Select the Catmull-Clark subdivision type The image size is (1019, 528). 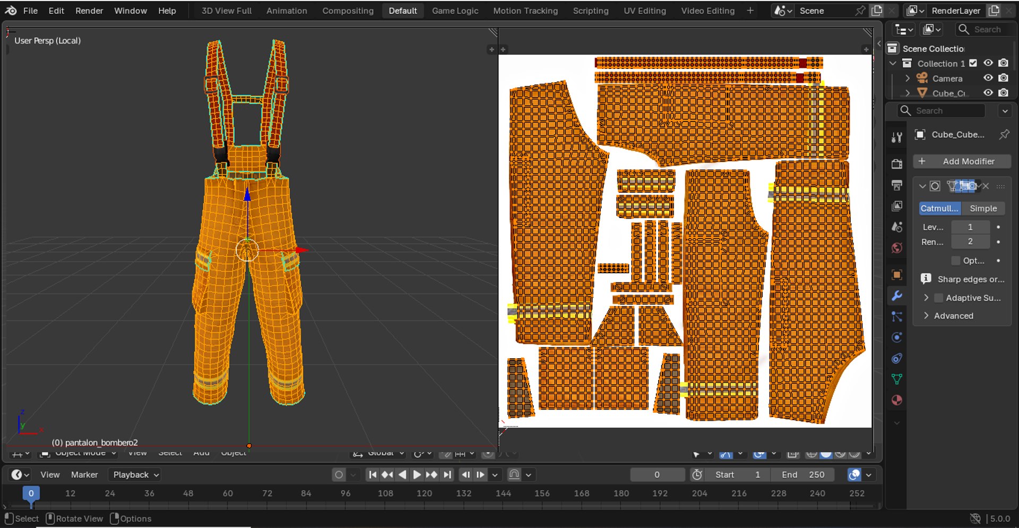tap(939, 209)
